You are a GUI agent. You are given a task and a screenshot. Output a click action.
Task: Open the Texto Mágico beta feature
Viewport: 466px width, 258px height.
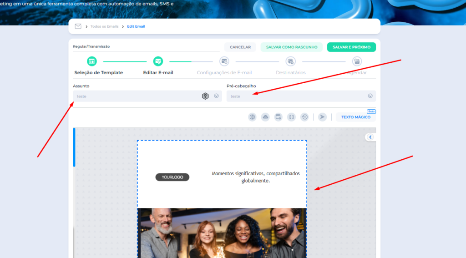tap(356, 117)
